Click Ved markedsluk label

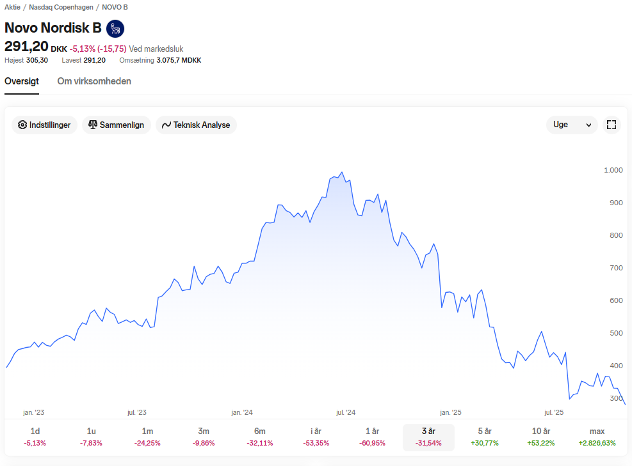click(x=156, y=49)
